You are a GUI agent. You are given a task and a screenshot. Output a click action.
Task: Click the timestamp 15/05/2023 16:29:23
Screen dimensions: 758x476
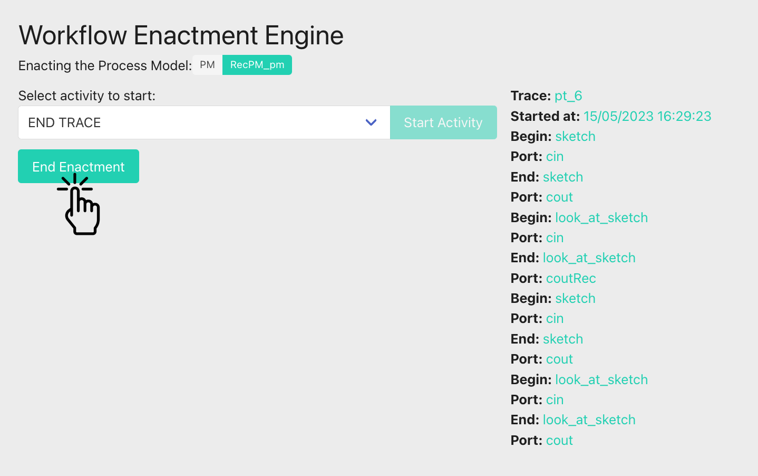(x=647, y=116)
